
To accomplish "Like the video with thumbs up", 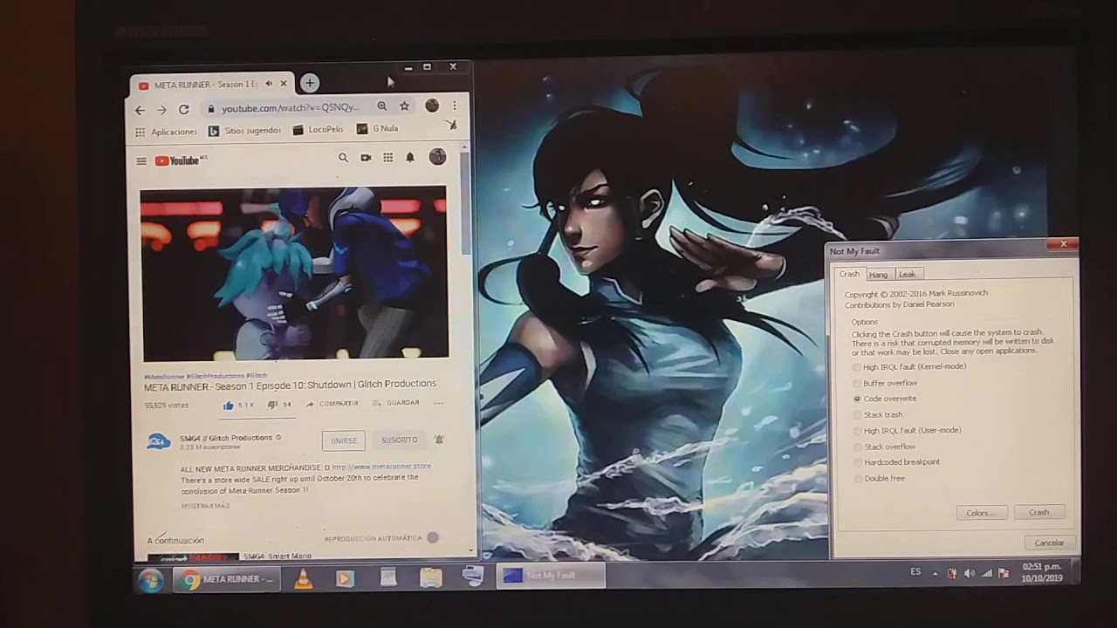I will (229, 405).
